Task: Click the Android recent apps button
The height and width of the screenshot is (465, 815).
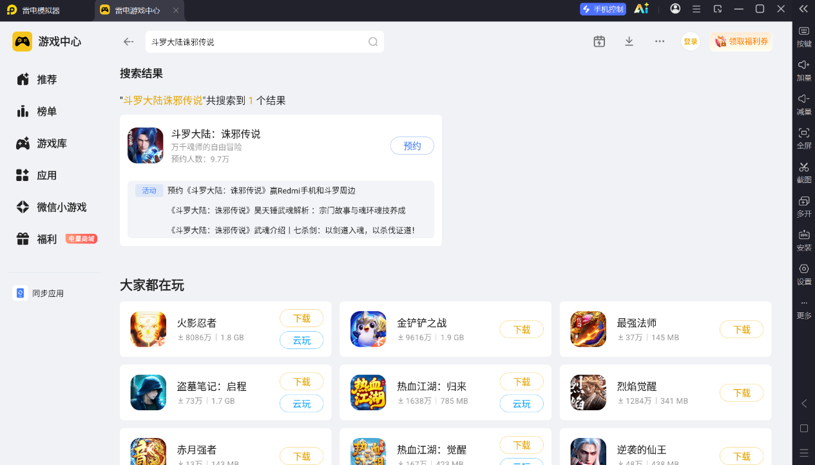Action: click(x=803, y=453)
